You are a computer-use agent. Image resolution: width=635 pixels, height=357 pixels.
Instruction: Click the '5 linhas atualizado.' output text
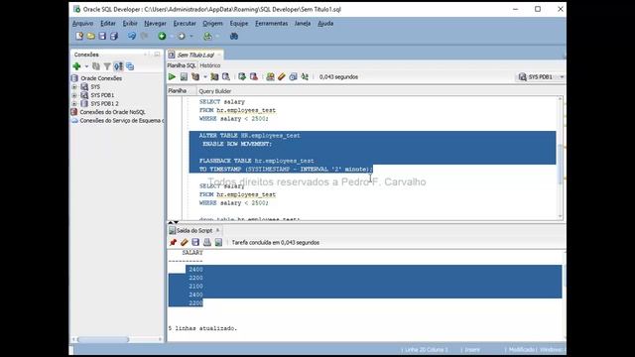[202, 328]
